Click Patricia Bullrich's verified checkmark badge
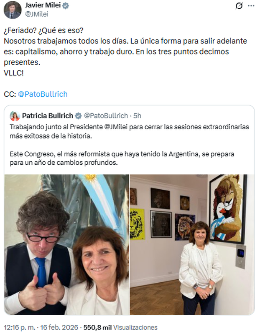Image resolution: width=255 pixels, height=334 pixels. tap(78, 116)
